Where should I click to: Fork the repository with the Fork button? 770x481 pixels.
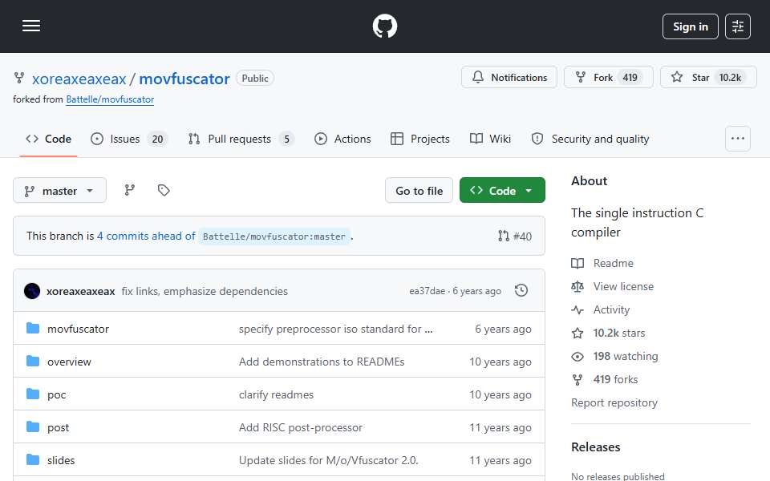[609, 77]
